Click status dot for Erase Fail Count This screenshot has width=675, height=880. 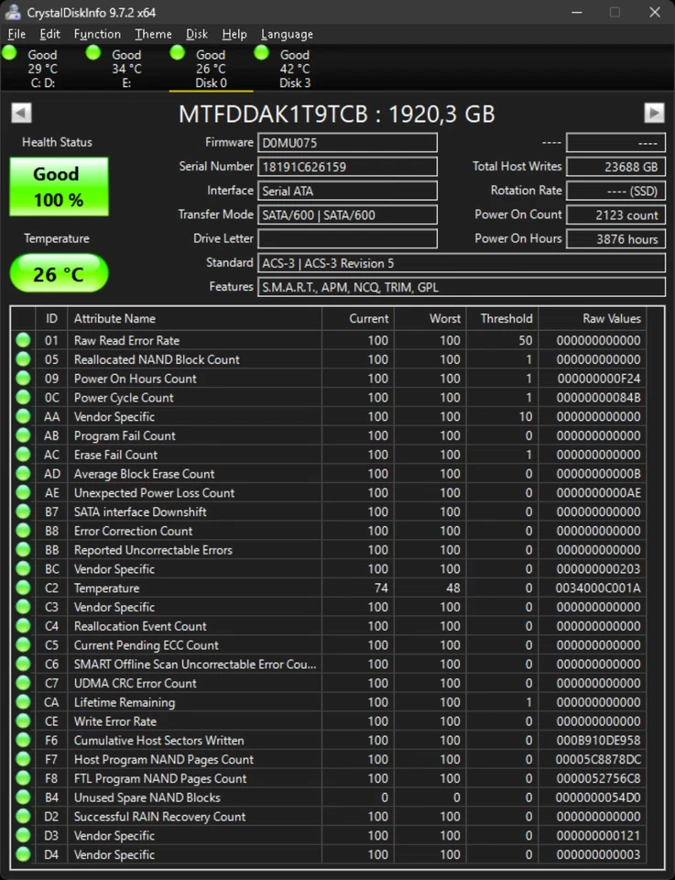[x=23, y=455]
